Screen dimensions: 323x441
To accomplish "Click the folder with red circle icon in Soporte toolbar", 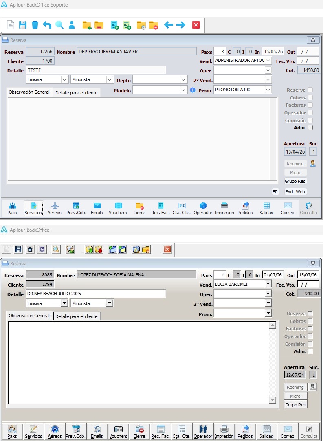I will 153,25.
